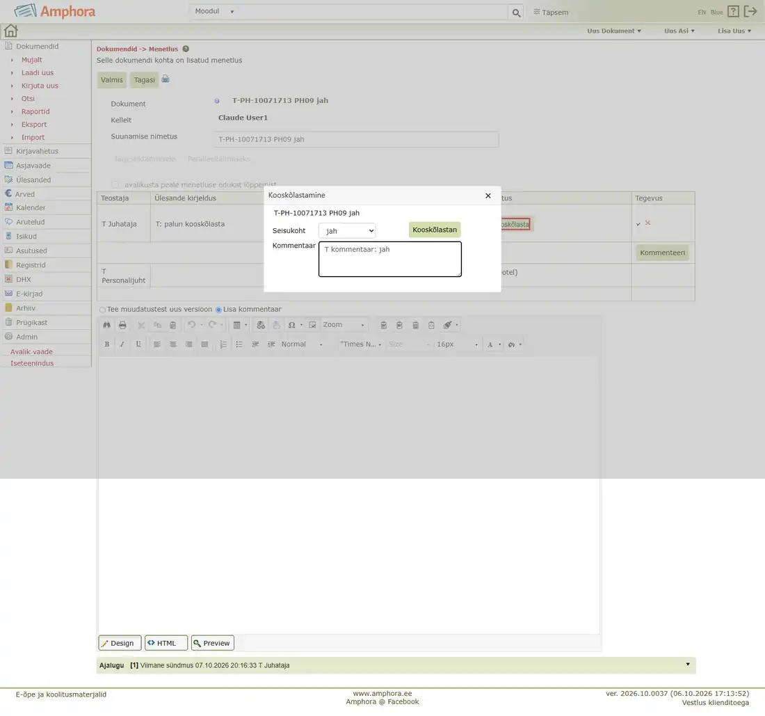765x716 pixels.
Task: Select the 'Lisa kommentaar' radio button
Action: 218,310
